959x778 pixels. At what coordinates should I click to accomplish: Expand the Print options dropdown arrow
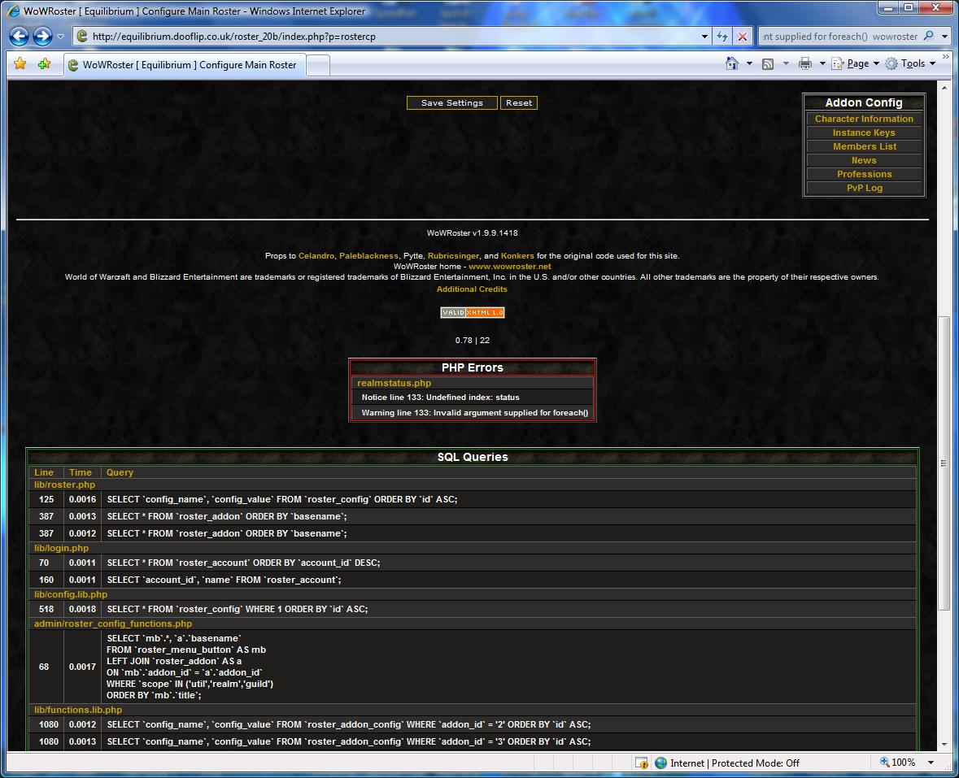coord(822,63)
